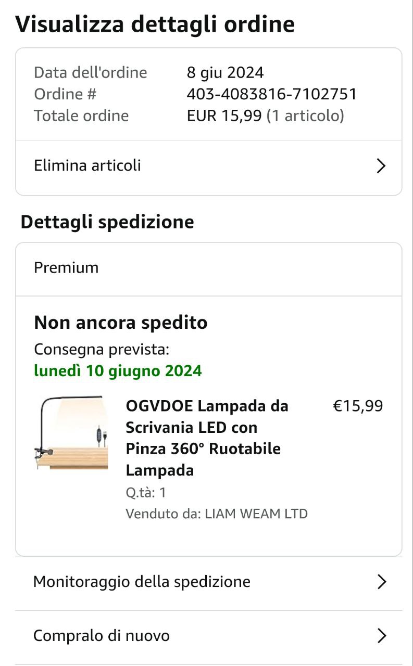Select the Compralo di nuovo option

(x=102, y=635)
